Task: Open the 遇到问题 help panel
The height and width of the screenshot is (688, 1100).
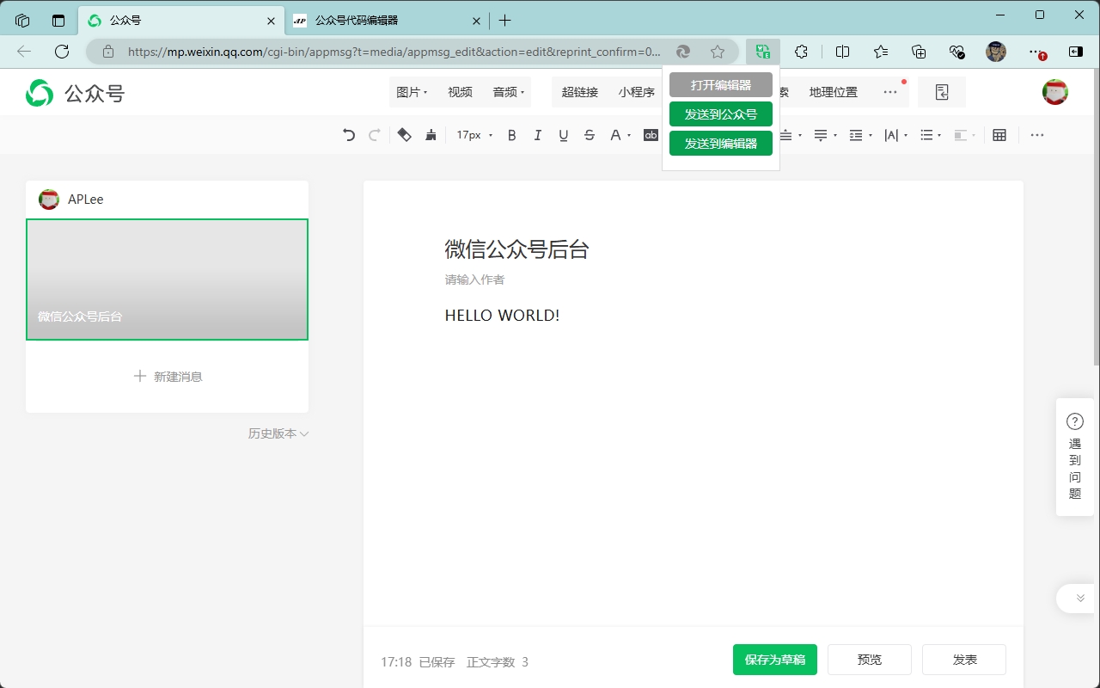Action: pos(1075,457)
